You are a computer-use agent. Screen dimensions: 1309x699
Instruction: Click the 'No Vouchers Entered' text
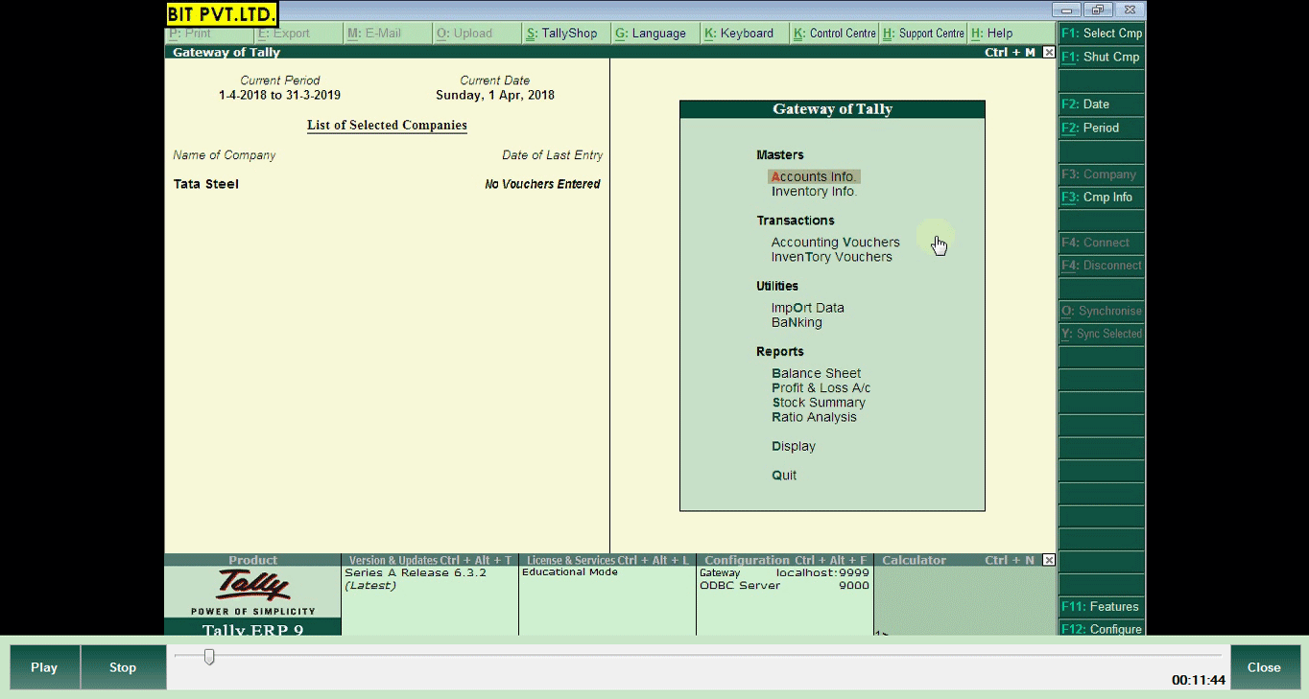(x=542, y=184)
